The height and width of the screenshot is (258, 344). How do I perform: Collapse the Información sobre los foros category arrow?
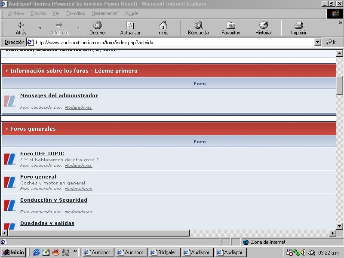(x=7, y=71)
